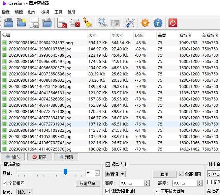
Task: Click the add pictures toolbar icon
Action: click(x=8, y=23)
